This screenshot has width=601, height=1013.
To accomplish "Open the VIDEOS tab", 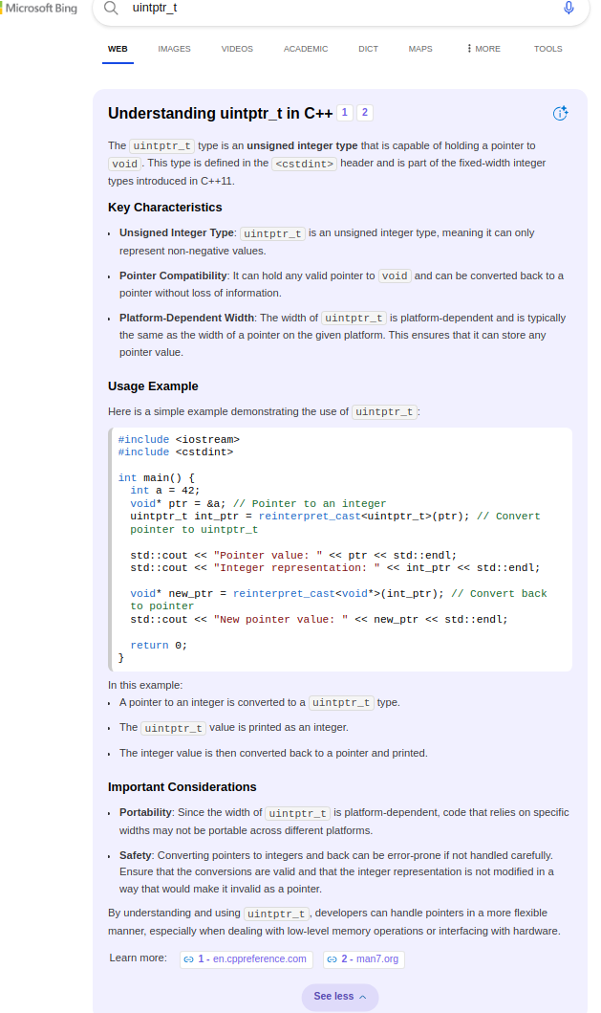I will (x=237, y=49).
